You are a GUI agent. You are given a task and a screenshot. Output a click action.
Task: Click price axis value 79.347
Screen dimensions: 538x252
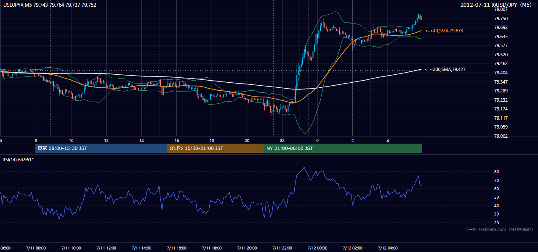coord(500,82)
